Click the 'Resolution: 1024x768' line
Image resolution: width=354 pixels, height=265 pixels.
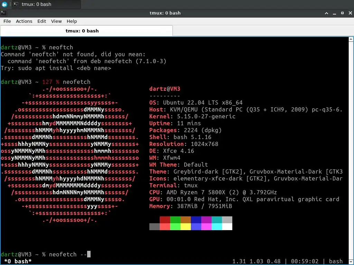pyautogui.click(x=184, y=144)
